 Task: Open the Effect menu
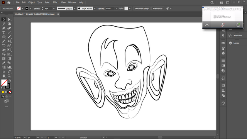[x=56, y=2]
